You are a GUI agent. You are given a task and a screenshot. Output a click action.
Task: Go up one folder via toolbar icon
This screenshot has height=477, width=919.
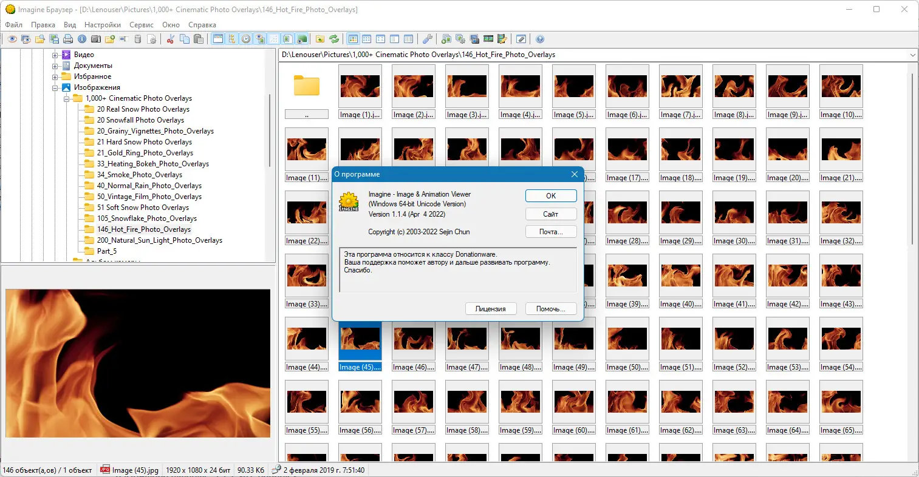(320, 39)
